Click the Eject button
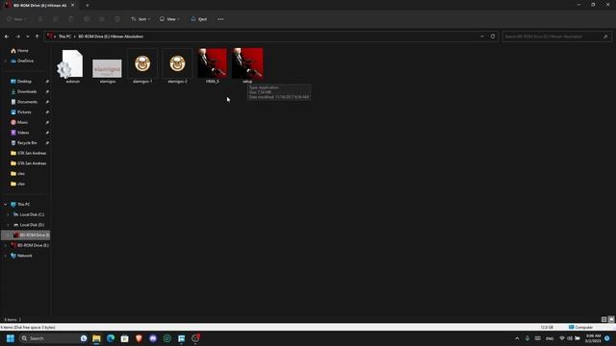The height and width of the screenshot is (346, 616). pyautogui.click(x=199, y=19)
